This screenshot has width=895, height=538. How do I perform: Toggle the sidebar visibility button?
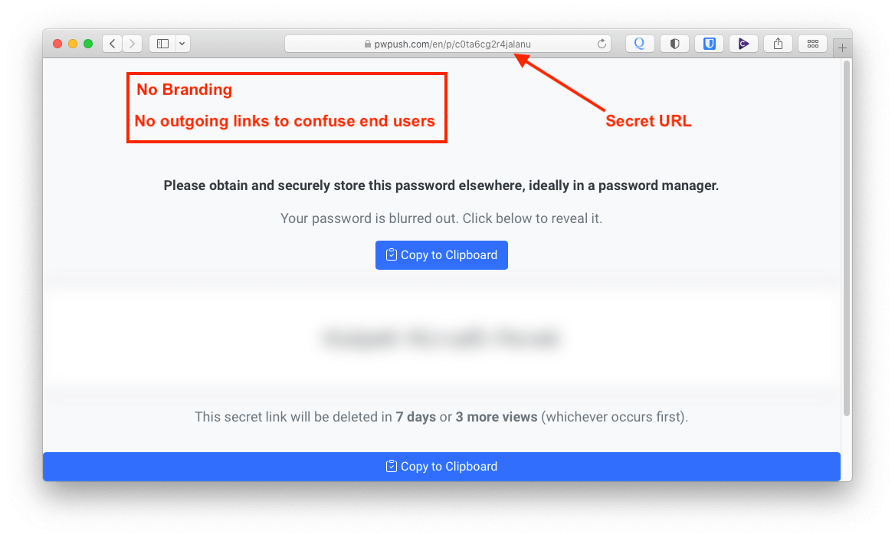162,44
